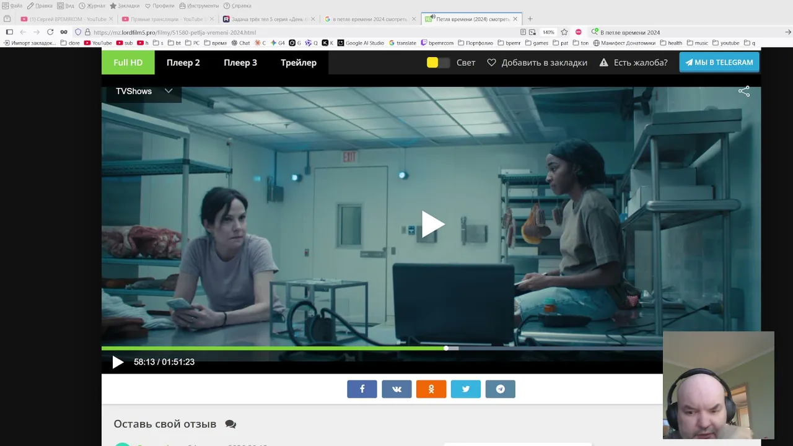Reload the current page
The height and width of the screenshot is (446, 793).
tap(50, 32)
